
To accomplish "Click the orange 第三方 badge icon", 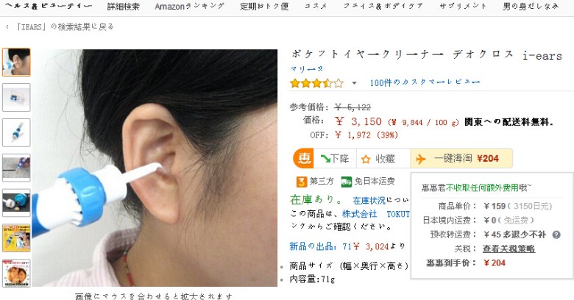I will point(302,182).
